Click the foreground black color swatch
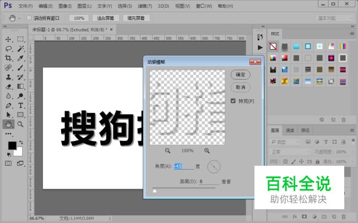 click(12, 145)
